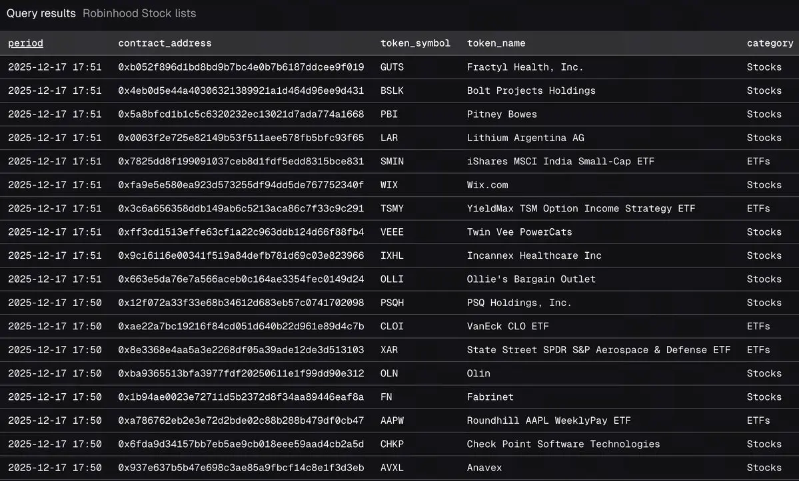Click the period cell in GUTS row
The width and height of the screenshot is (799, 481).
(55, 67)
